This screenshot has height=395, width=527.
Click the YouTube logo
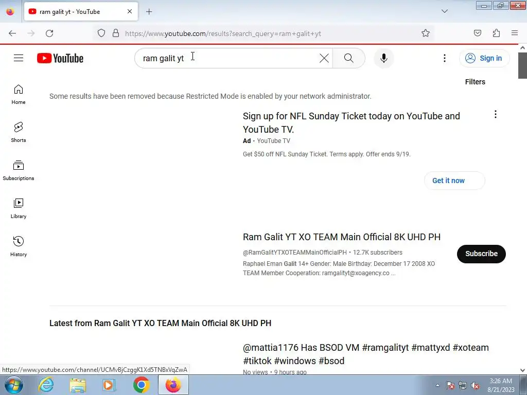(x=60, y=58)
